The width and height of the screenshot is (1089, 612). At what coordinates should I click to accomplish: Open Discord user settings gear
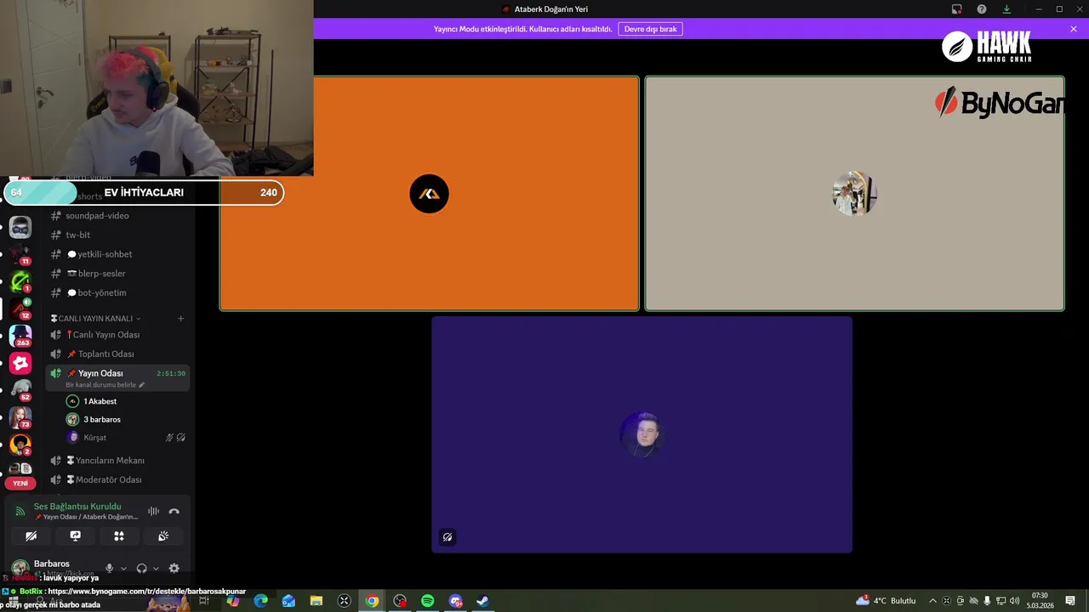(174, 569)
